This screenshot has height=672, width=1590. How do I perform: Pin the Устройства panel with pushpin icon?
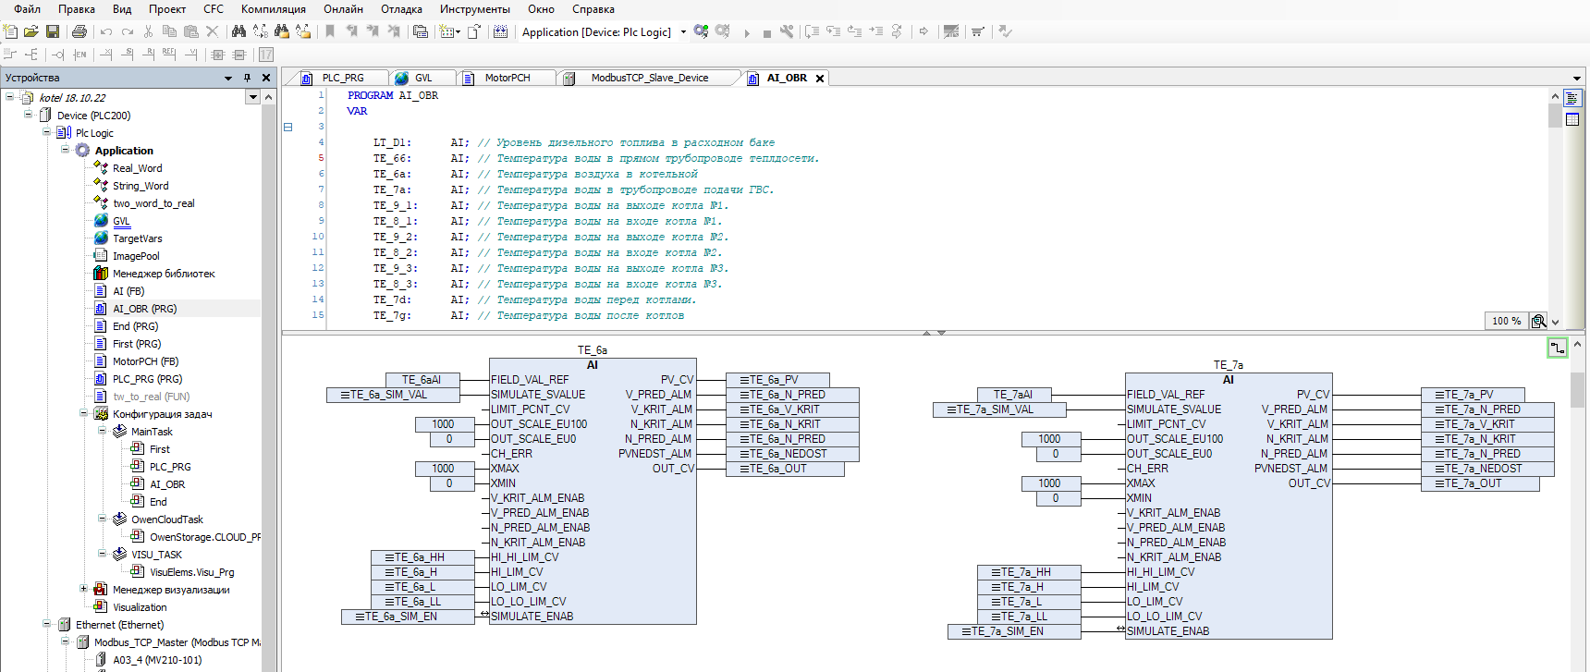coord(247,78)
